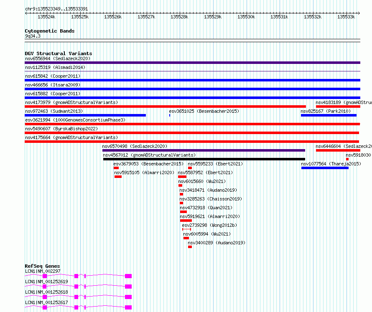
Task: Select the tiny esv3651025 (Besenbacher2015) marker
Action: pos(170,115)
